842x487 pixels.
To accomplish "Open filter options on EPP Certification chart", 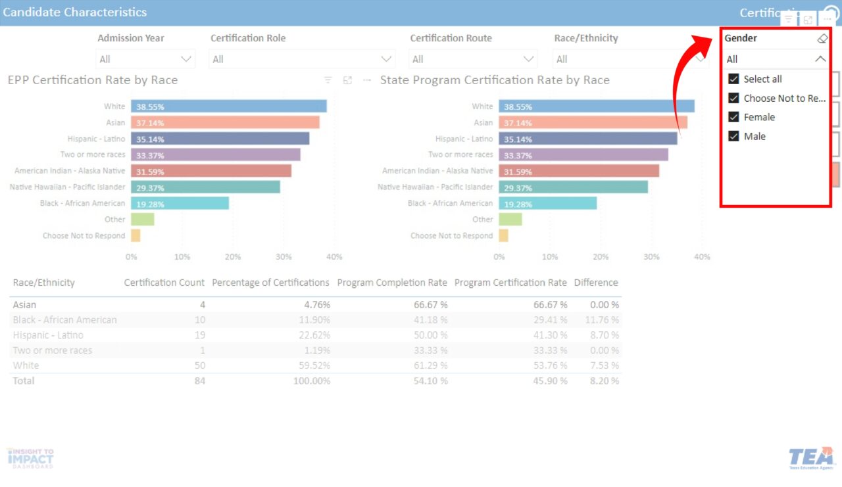I will coord(328,80).
